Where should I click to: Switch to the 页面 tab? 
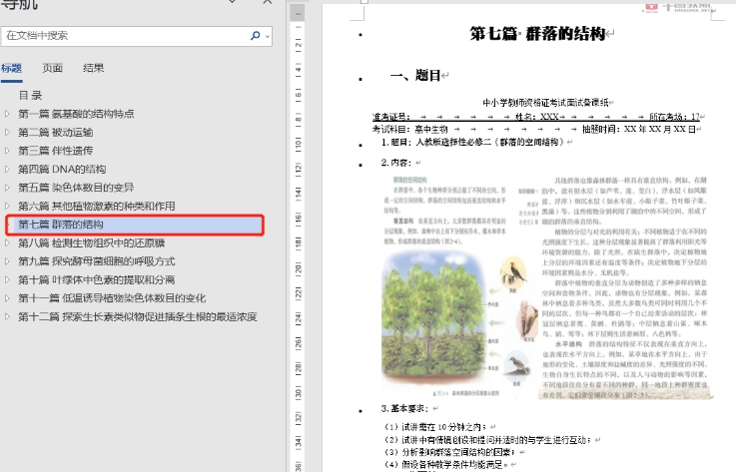point(52,68)
